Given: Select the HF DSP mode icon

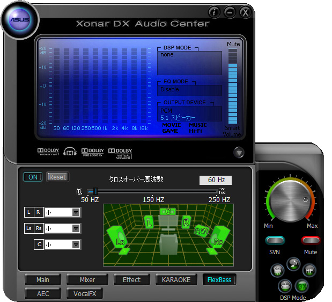Looking at the screenshot, I should pyautogui.click(x=309, y=270).
